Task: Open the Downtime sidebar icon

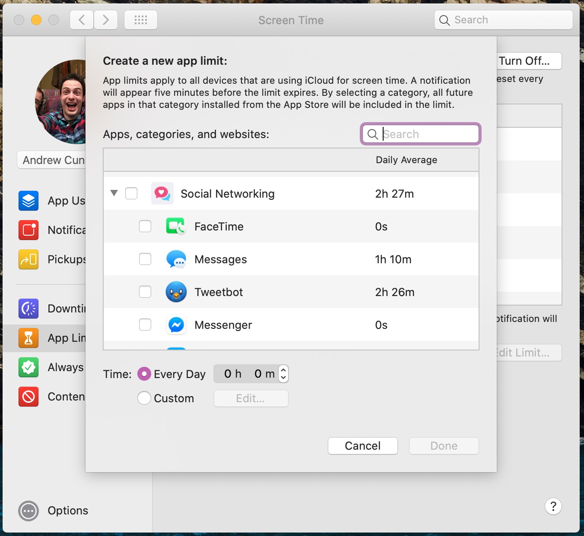Action: pos(29,309)
